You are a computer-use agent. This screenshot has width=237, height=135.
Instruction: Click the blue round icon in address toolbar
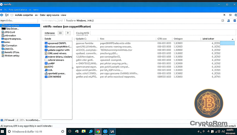[2, 15]
